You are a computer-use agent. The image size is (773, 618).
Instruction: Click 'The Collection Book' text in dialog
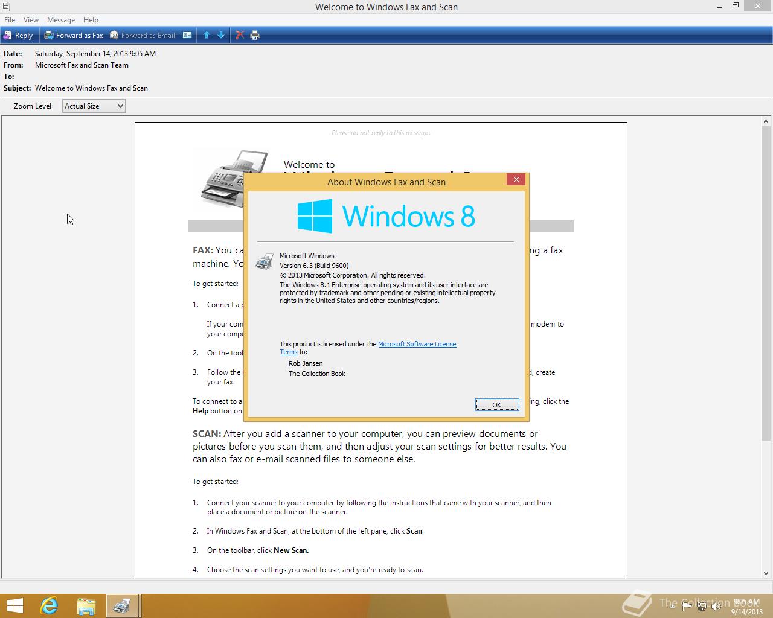tap(317, 374)
